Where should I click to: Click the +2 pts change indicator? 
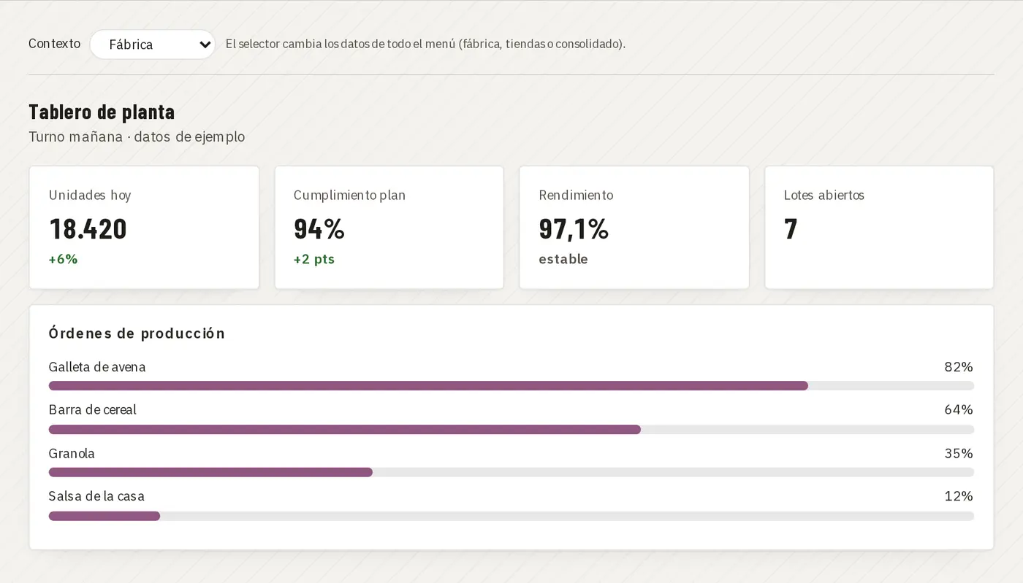click(314, 259)
